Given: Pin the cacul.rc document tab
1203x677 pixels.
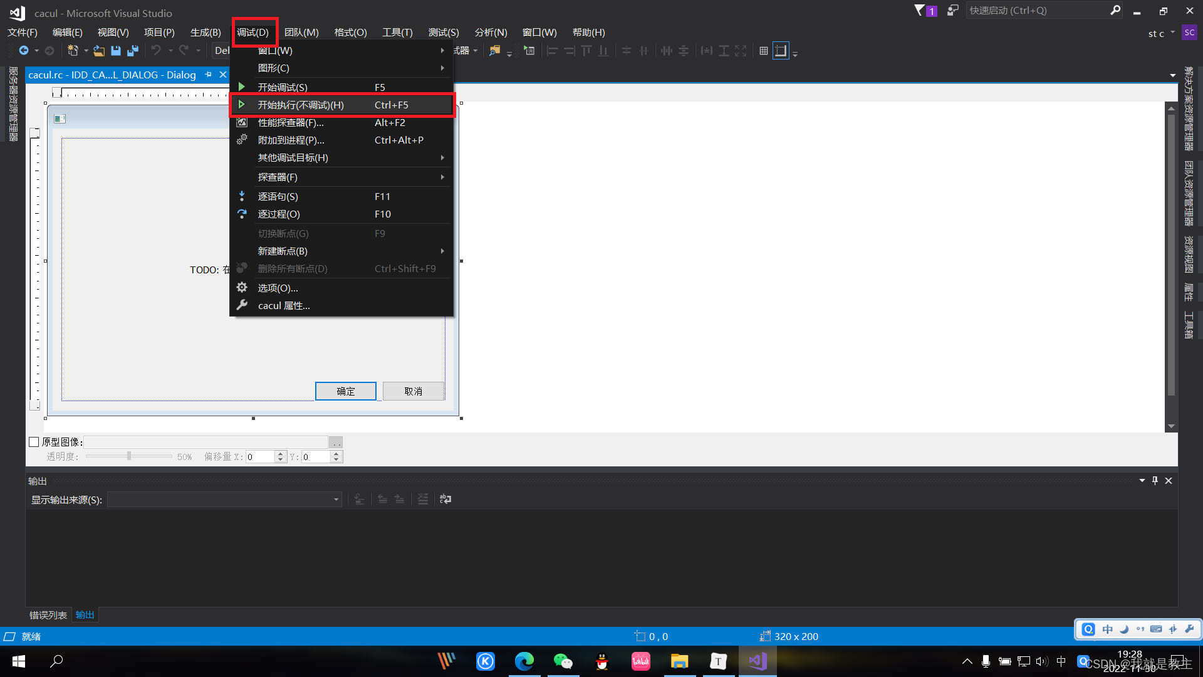Looking at the screenshot, I should pyautogui.click(x=209, y=75).
